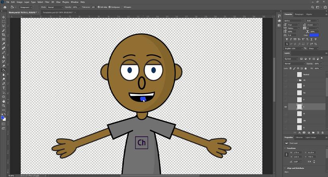Select the Crop tool
The height and width of the screenshot is (177, 328).
pyautogui.click(x=4, y=35)
